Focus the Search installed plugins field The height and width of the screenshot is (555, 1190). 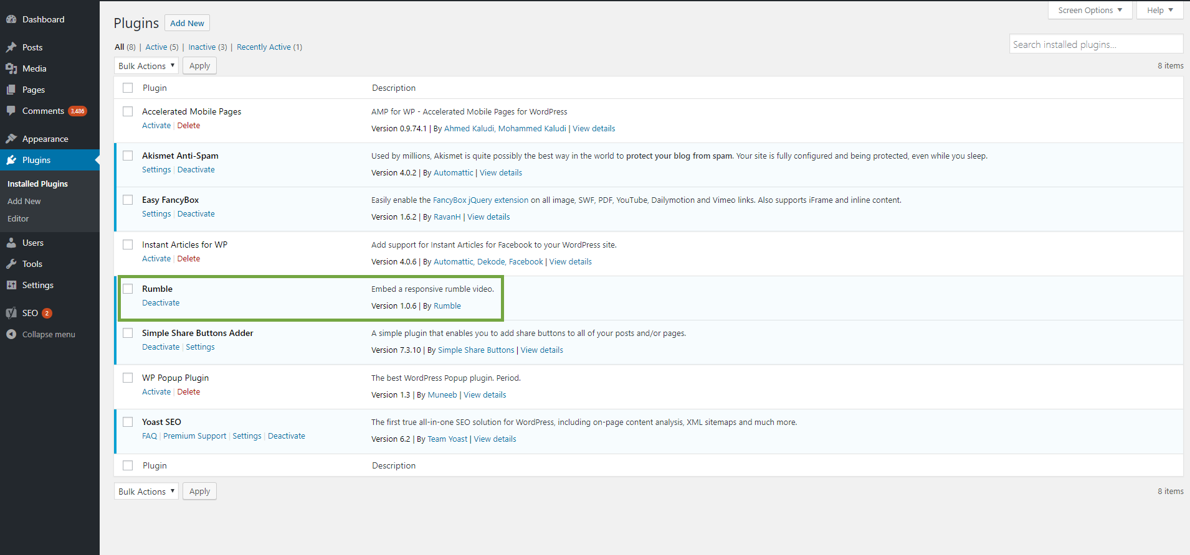click(x=1096, y=44)
